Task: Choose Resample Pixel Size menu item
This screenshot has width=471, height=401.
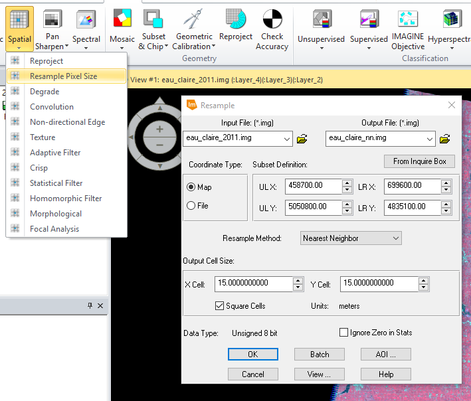Action: pos(66,76)
